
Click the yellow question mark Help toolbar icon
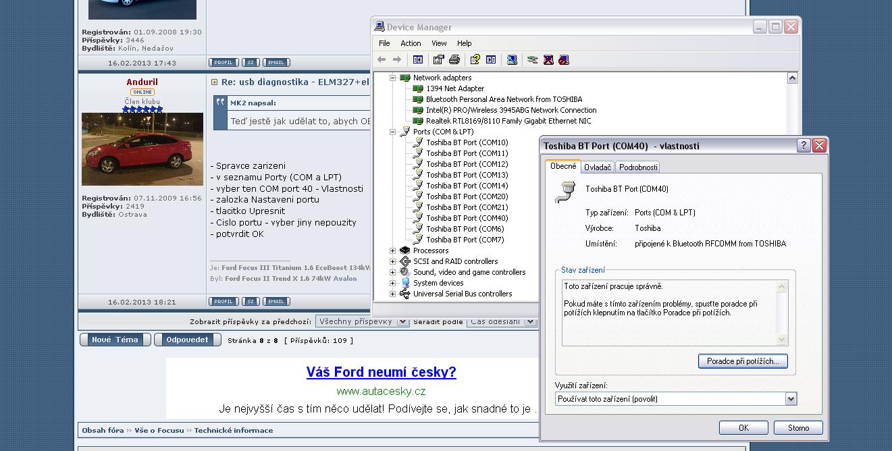coord(475,60)
